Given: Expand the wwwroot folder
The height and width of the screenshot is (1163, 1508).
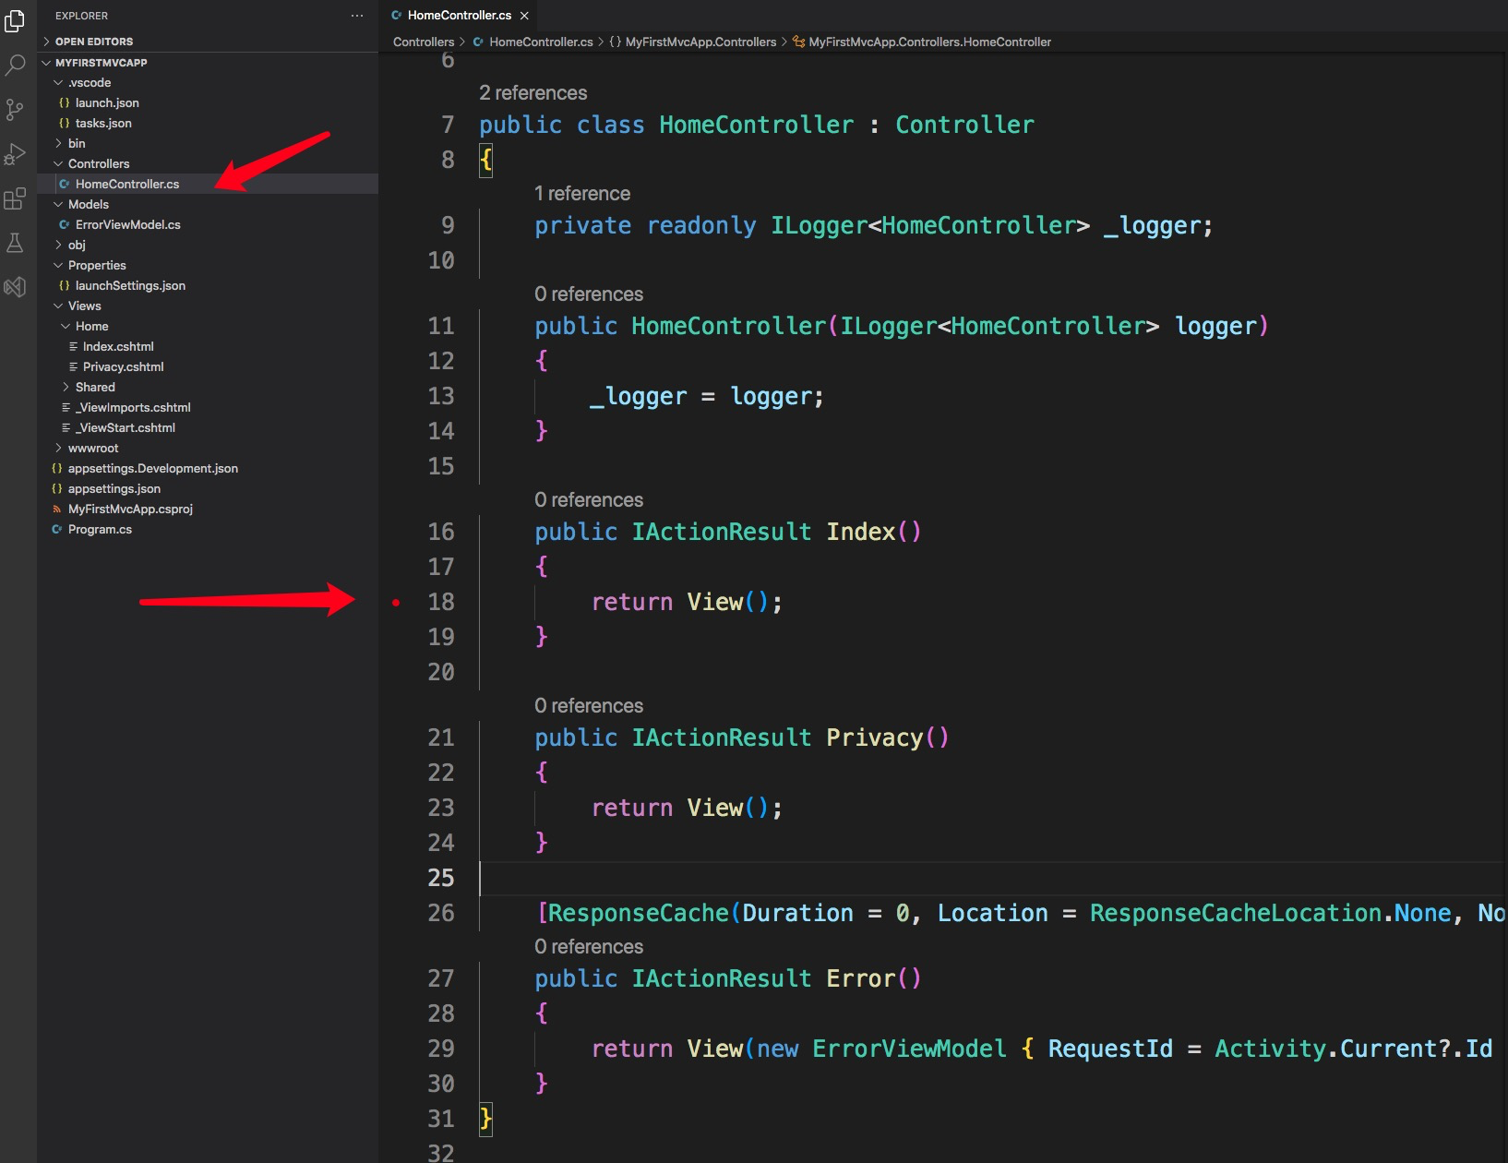Looking at the screenshot, I should (59, 448).
